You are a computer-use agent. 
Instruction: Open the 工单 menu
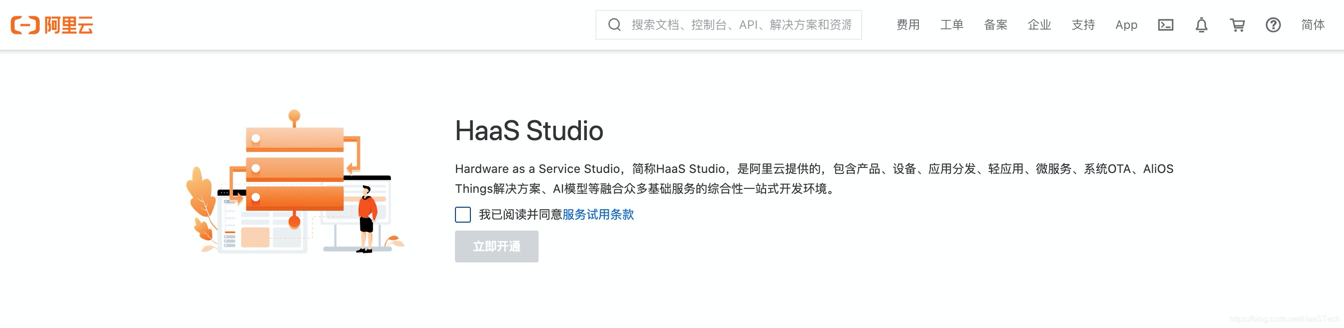952,25
